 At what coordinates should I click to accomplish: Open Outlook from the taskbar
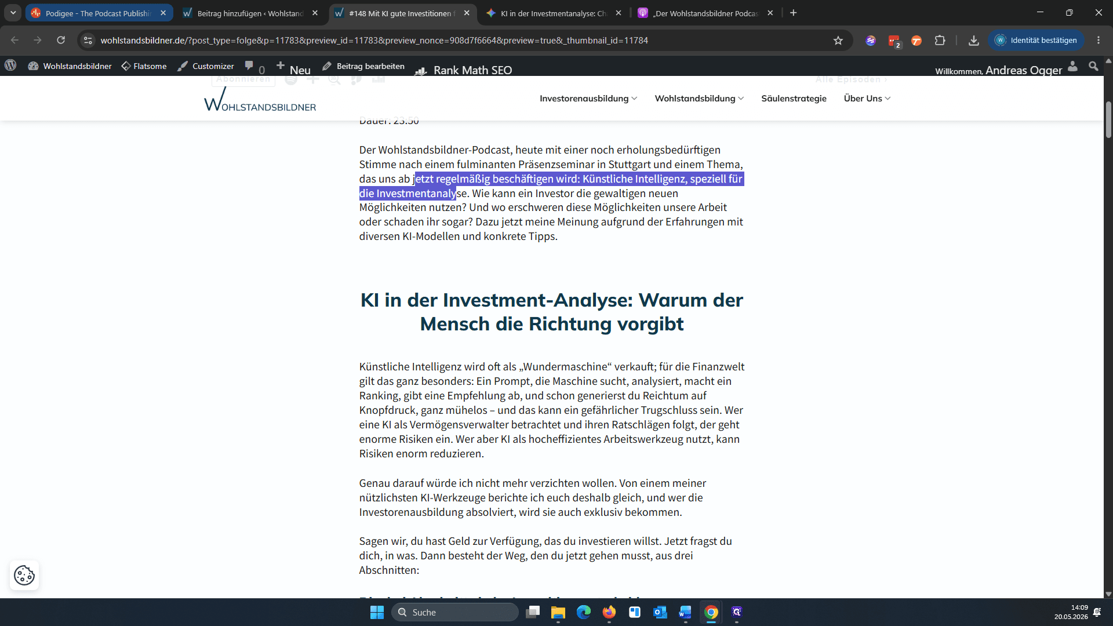pyautogui.click(x=660, y=612)
